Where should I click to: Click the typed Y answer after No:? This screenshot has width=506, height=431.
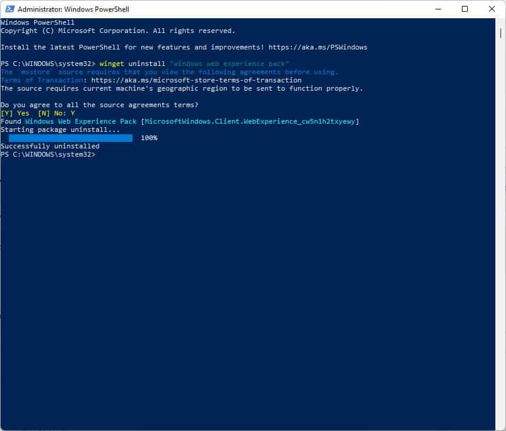[74, 112]
